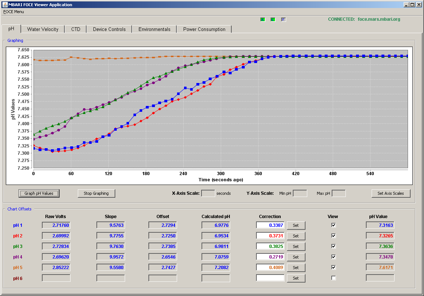Click the pH 4 Correction field
424x296 pixels.
[x=270, y=257]
